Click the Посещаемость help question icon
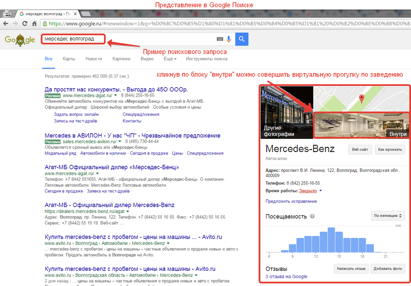This screenshot has height=286, width=411. pyautogui.click(x=312, y=217)
